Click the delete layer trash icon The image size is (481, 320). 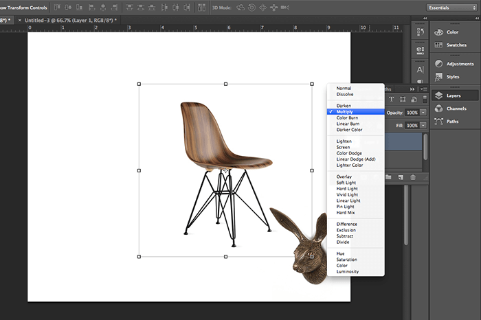pos(413,177)
